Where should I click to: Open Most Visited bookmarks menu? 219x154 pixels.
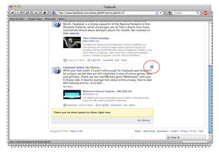point(17,19)
